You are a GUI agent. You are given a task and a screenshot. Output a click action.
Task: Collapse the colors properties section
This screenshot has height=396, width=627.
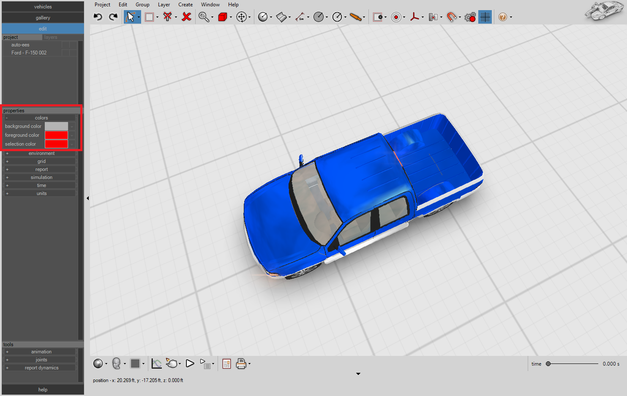click(40, 118)
